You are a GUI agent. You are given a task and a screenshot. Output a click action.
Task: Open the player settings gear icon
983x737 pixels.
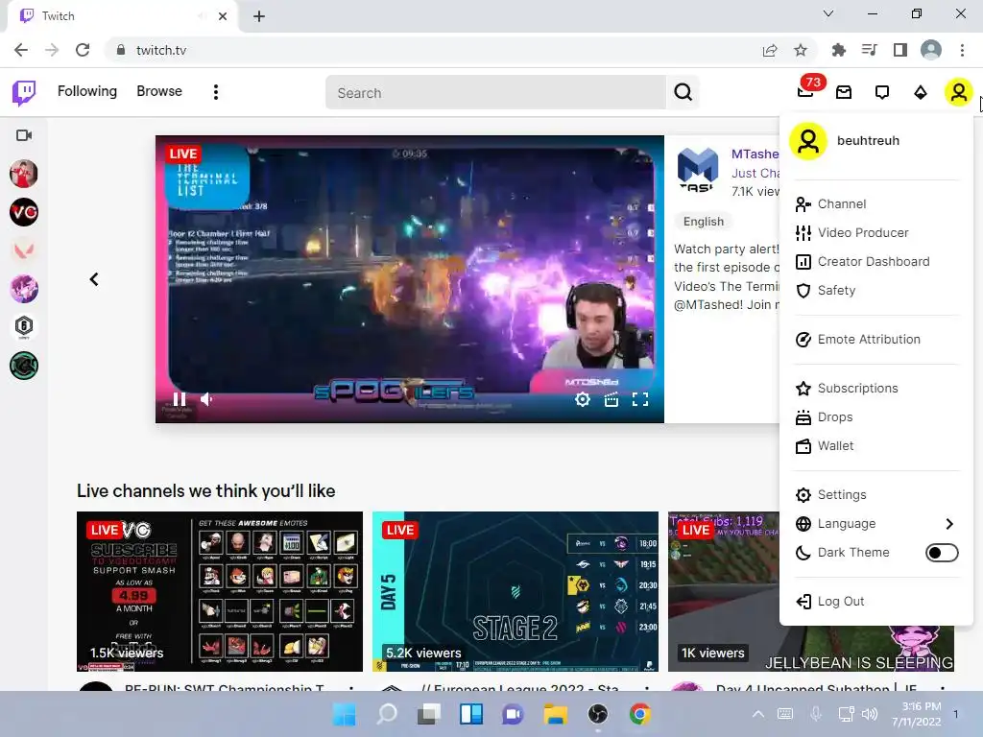583,399
